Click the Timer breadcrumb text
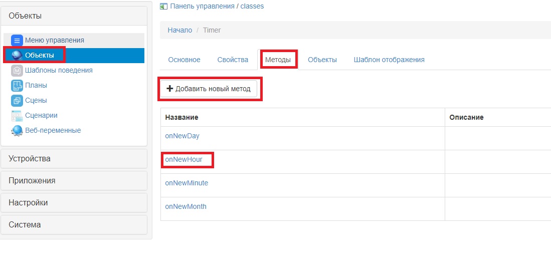 coord(212,30)
